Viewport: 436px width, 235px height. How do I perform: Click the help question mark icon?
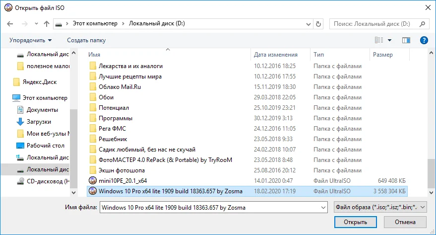pos(424,40)
